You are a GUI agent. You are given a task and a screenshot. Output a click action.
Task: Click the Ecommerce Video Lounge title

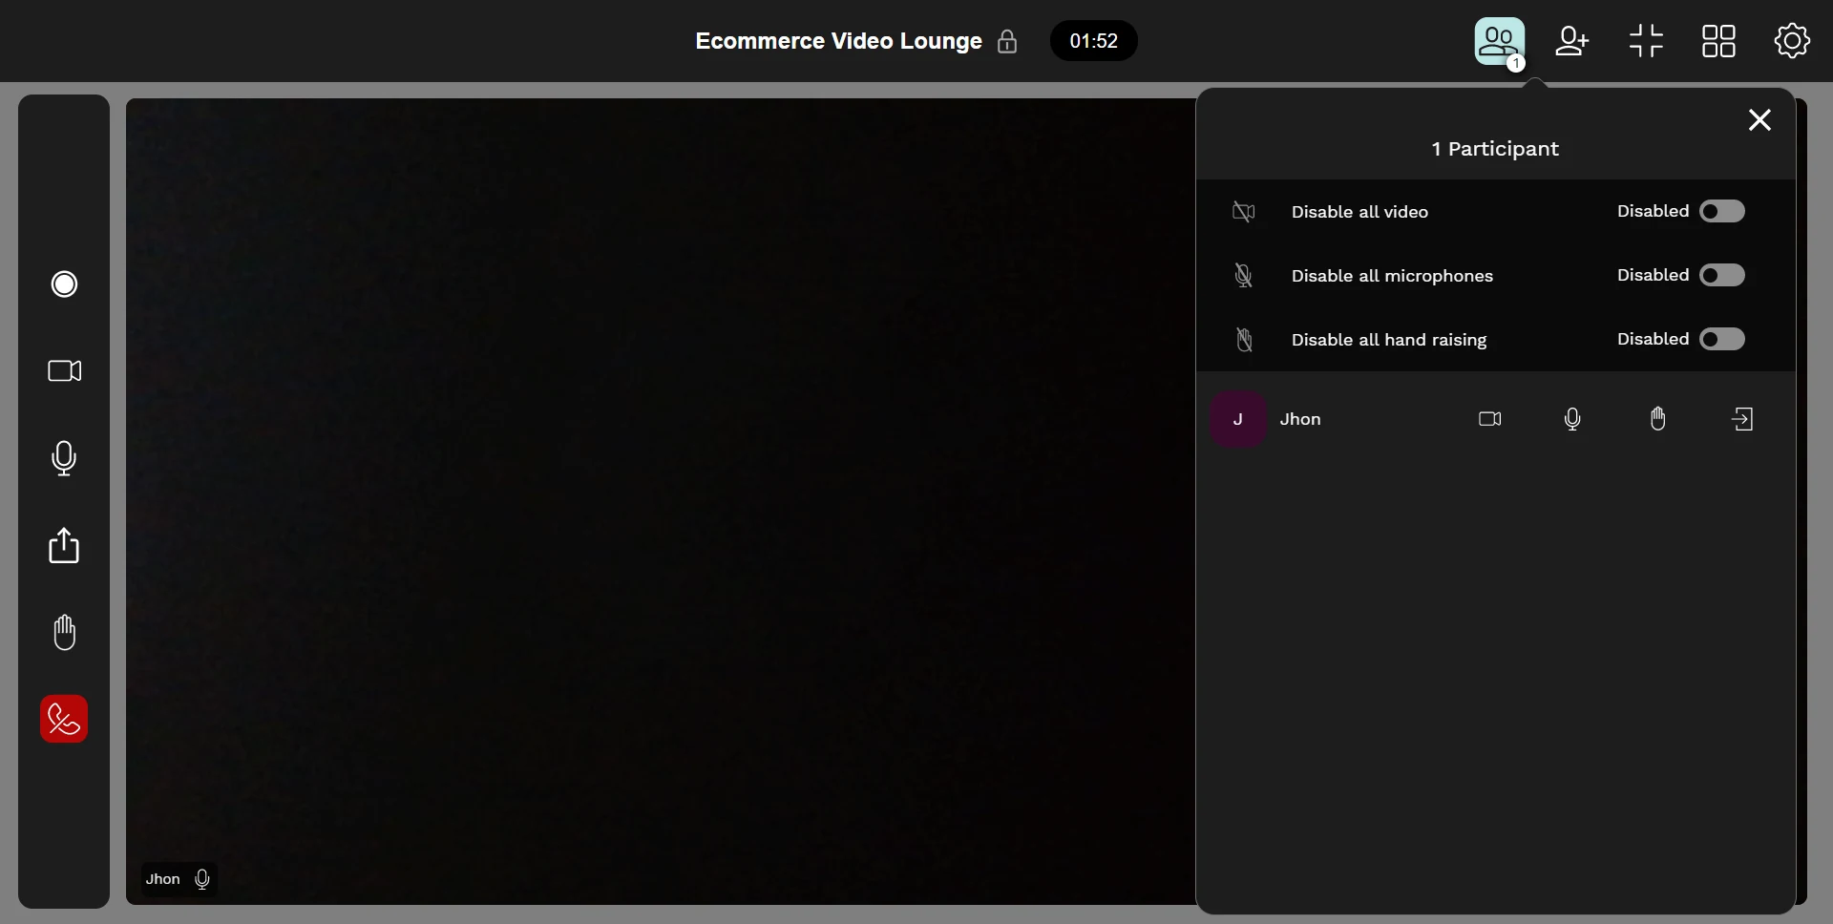838,41
